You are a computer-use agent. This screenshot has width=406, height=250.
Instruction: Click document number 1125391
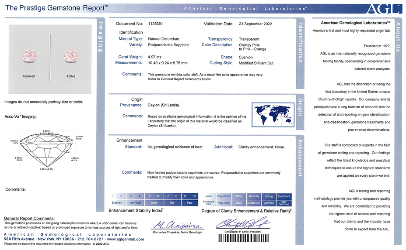click(x=155, y=24)
